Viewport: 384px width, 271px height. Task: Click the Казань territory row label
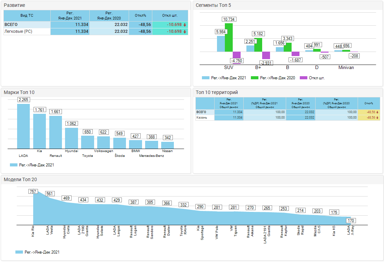click(x=202, y=118)
